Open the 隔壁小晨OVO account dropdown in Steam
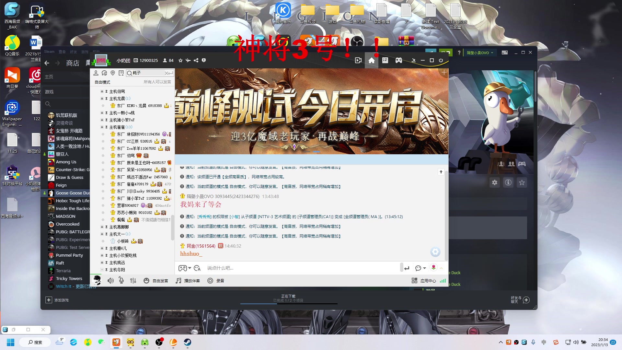The height and width of the screenshot is (350, 622). point(480,52)
